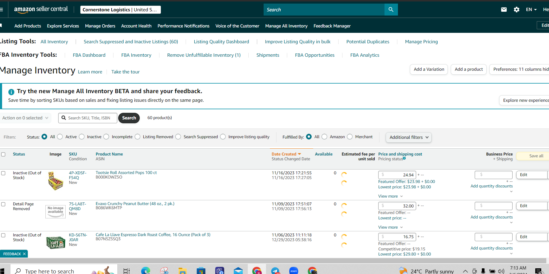Click the Add a product button
Screen dimensions: 549x274
click(x=469, y=69)
